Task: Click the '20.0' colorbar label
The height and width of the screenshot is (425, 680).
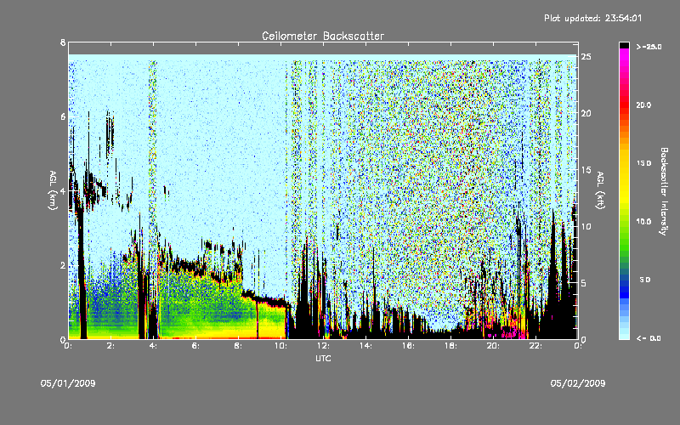Action: coord(643,105)
